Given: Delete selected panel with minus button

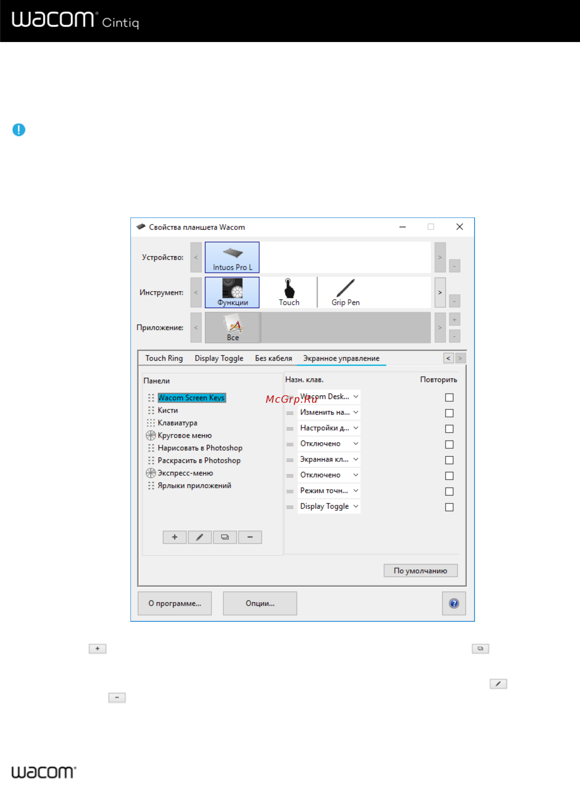Looking at the screenshot, I should coord(250,537).
